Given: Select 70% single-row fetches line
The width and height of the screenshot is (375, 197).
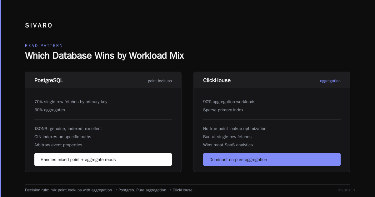Looking at the screenshot, I should pyautogui.click(x=71, y=102).
